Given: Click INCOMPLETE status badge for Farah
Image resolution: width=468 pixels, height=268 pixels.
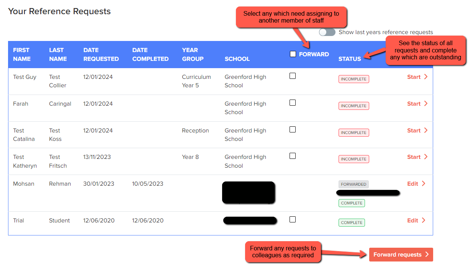Looking at the screenshot, I should point(353,106).
